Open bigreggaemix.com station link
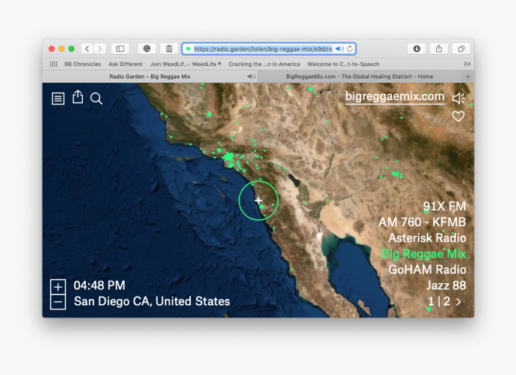Viewport: 516px width, 375px height. 395,97
